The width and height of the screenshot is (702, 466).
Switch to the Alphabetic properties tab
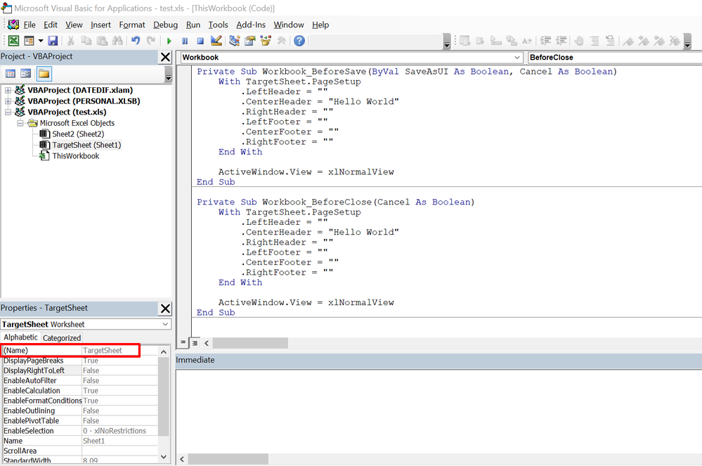pos(20,337)
